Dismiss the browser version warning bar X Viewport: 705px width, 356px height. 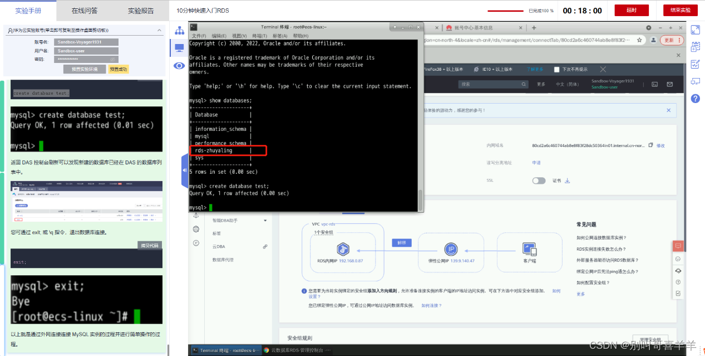[x=603, y=69]
